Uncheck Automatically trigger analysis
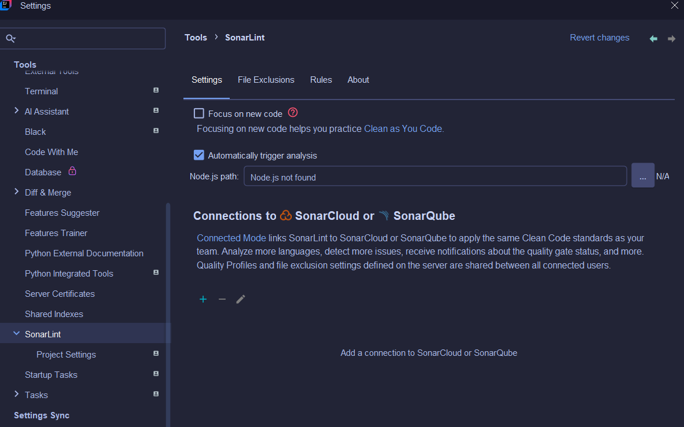 click(199, 155)
